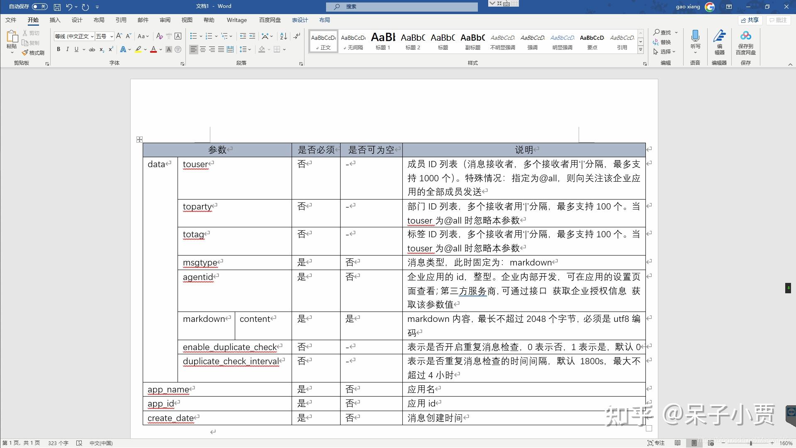Apply strikethrough to selected text

pos(92,49)
